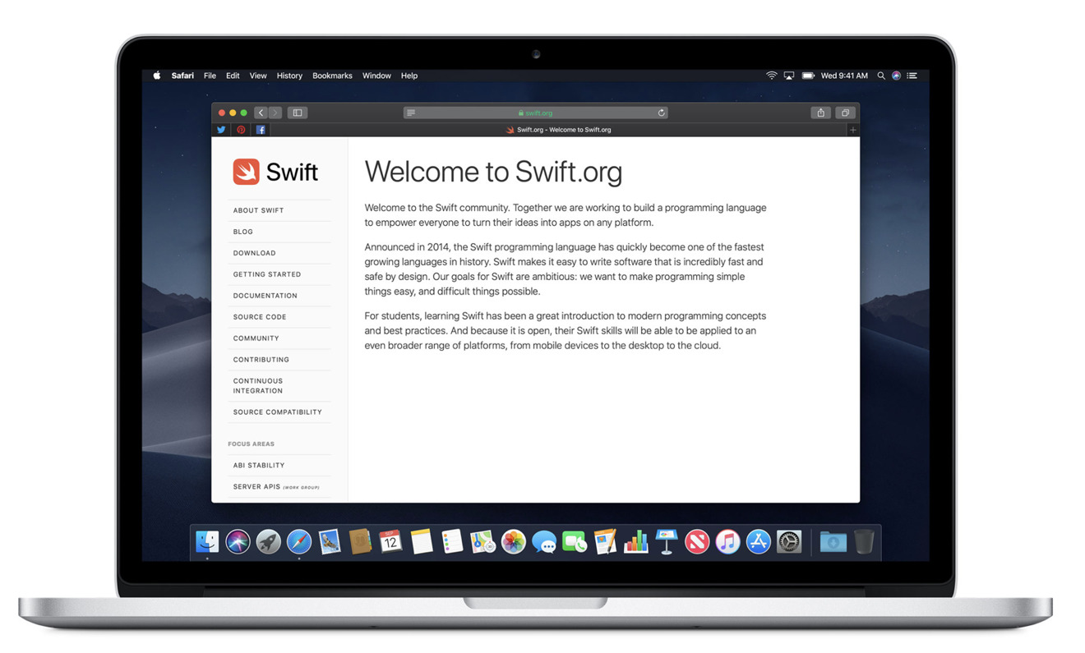
Task: Open the Pinterest pinned tab
Action: [x=241, y=130]
